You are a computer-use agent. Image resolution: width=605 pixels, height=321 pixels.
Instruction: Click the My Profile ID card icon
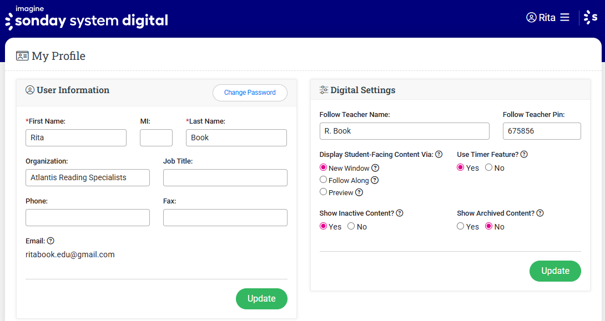pos(22,56)
